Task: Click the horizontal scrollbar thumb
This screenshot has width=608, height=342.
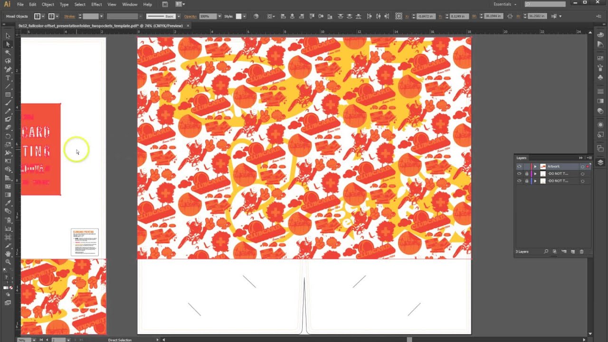Action: pyautogui.click(x=409, y=340)
